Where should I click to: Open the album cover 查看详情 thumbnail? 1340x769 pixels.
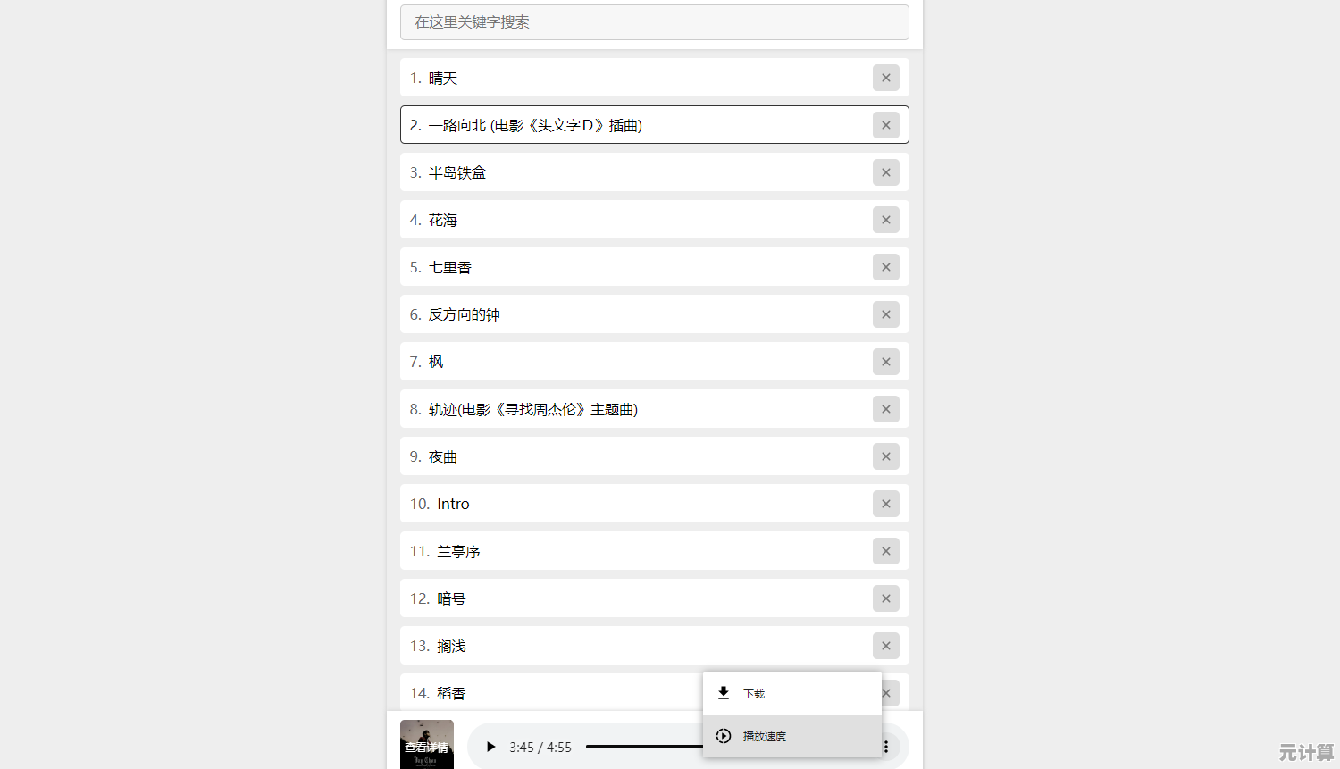(x=427, y=745)
